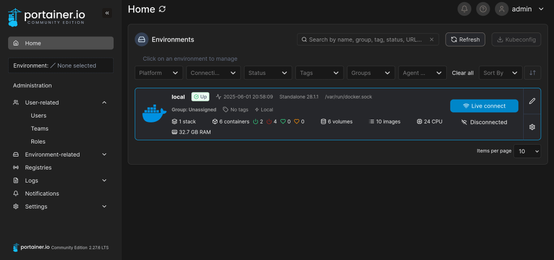
Task: Open the Platform filter dropdown
Action: 159,73
